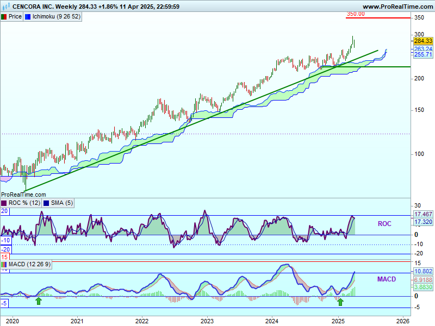Screen dimensions: 435x326
Task: Click the 10.802 MACD value label
Action: pyautogui.click(x=423, y=271)
